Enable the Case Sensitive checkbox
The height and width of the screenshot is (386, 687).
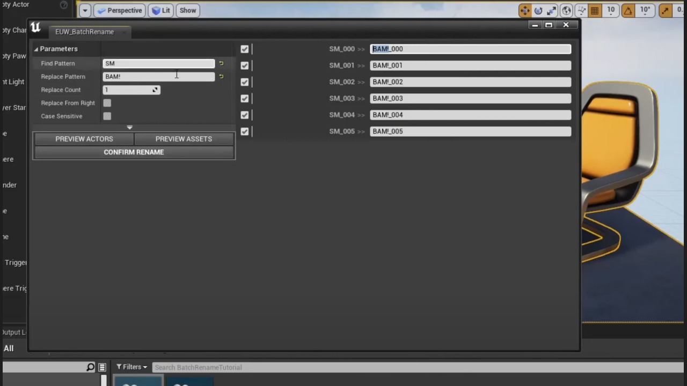pos(107,116)
